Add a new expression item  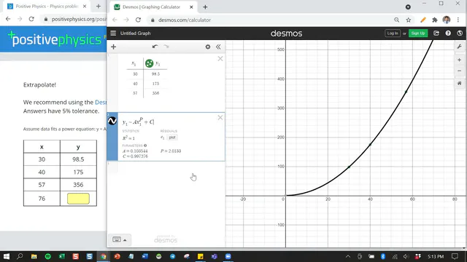114,47
